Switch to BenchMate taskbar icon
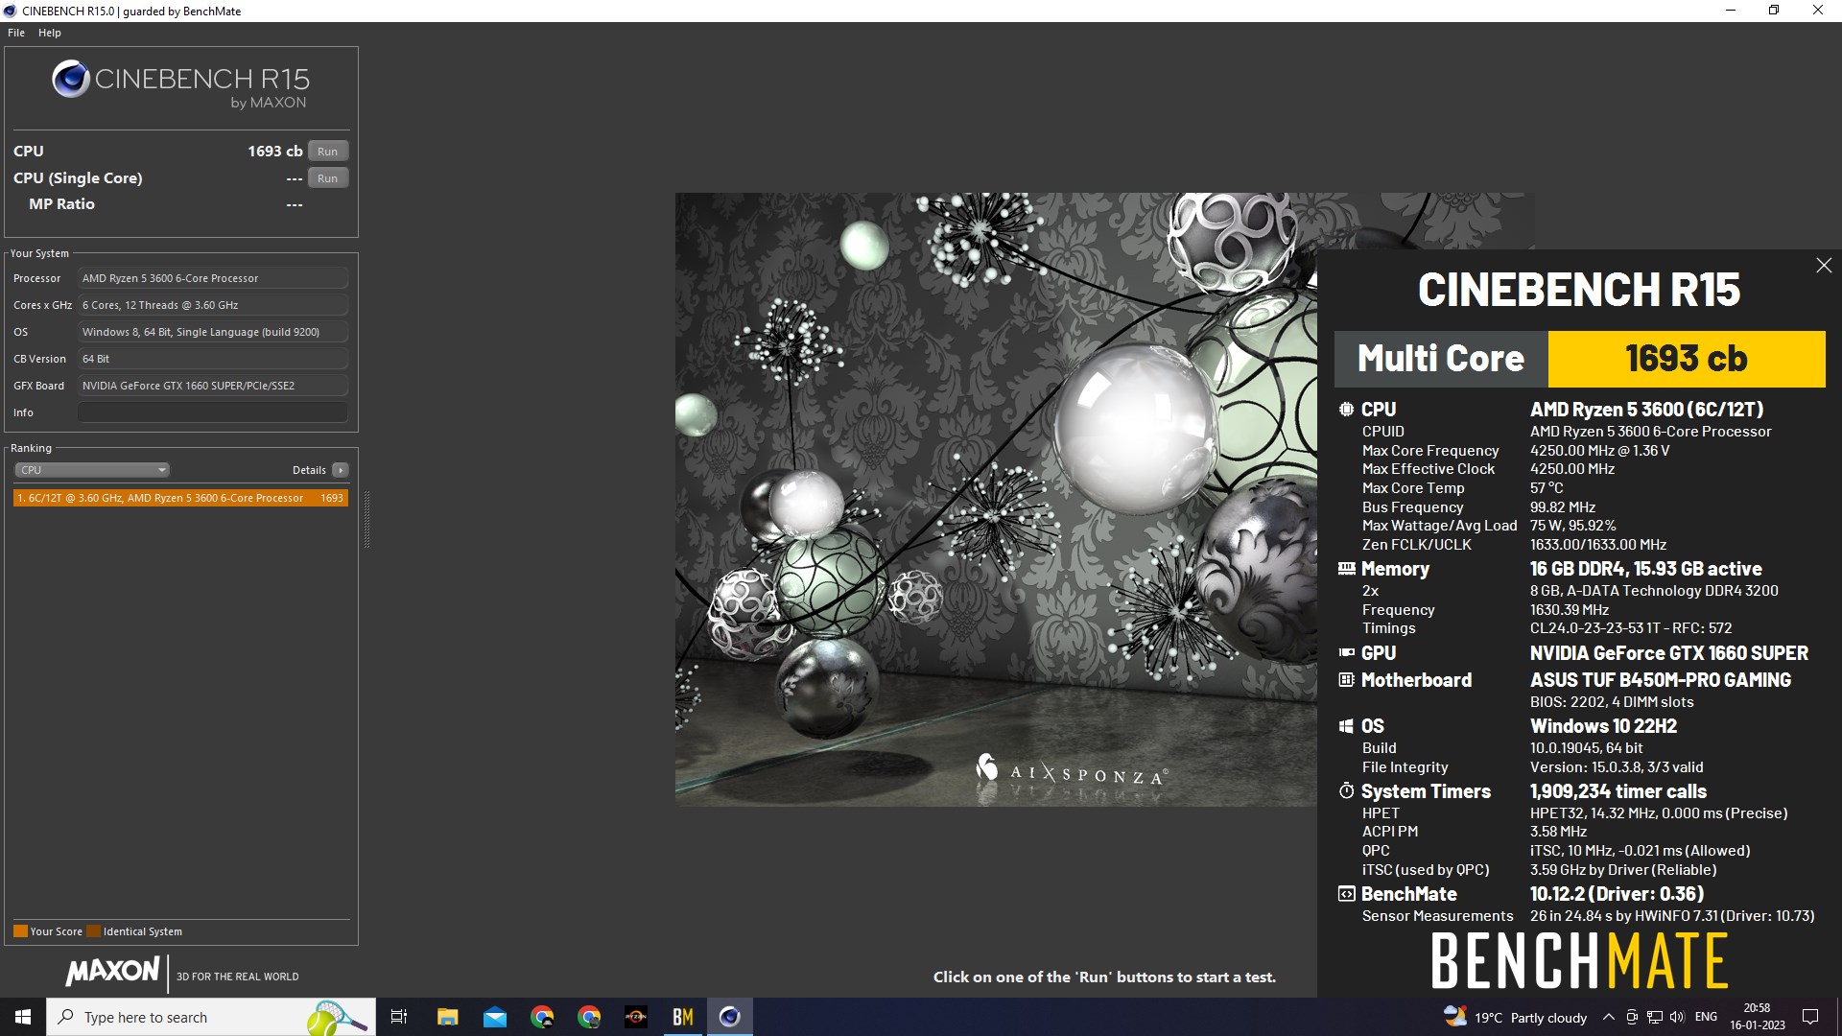 point(683,1017)
